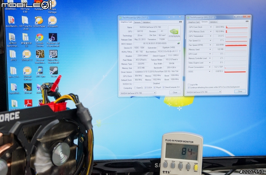
Task: Open the Video Engine Load dropdown
Action: [210, 62]
